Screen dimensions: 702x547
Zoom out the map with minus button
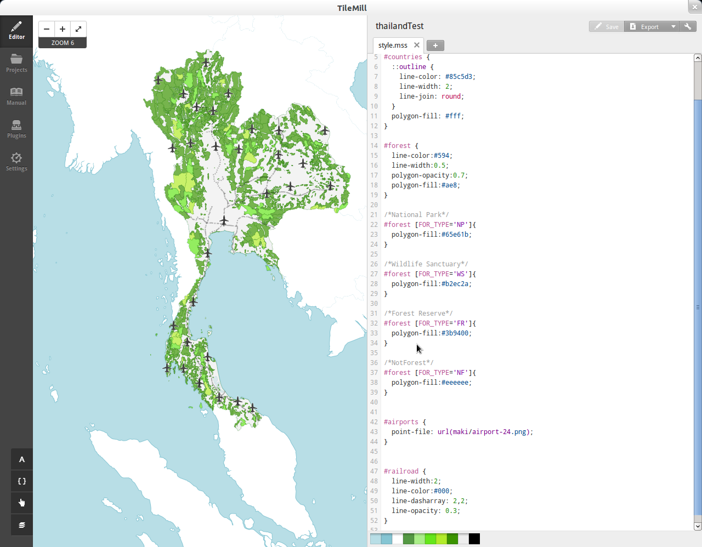coord(47,29)
